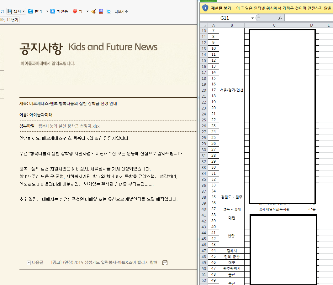Click the Name Box showing G11
The height and width of the screenshot is (285, 333).
[x=225, y=18]
